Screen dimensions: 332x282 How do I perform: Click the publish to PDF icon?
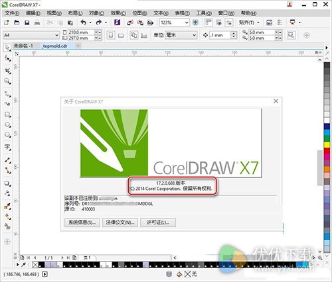[151, 23]
